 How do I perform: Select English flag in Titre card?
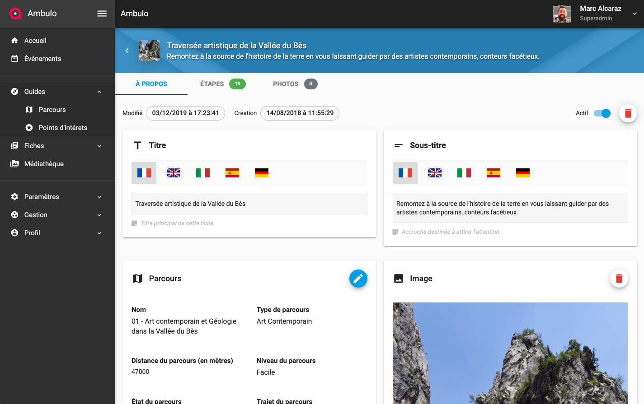point(174,173)
